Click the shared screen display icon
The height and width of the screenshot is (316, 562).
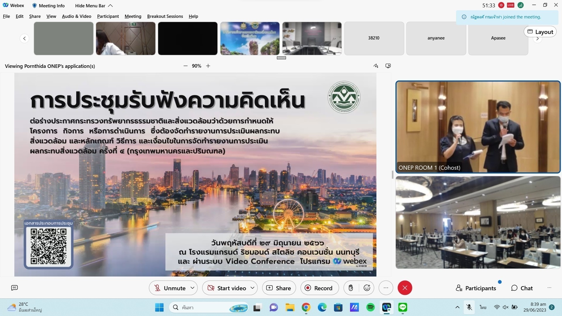[388, 66]
